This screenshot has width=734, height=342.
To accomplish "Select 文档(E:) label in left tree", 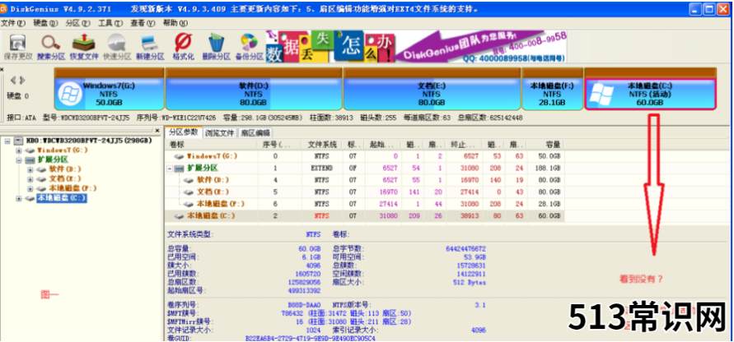I will point(65,179).
